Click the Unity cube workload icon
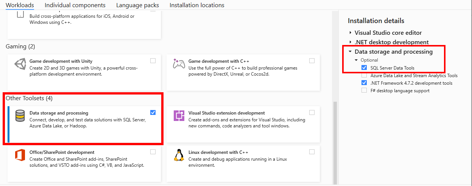Image resolution: width=472 pixels, height=186 pixels. point(20,63)
